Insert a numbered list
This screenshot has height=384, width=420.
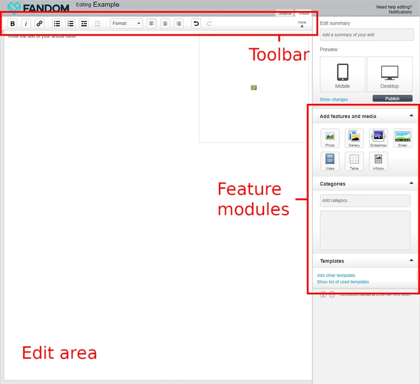coord(70,24)
